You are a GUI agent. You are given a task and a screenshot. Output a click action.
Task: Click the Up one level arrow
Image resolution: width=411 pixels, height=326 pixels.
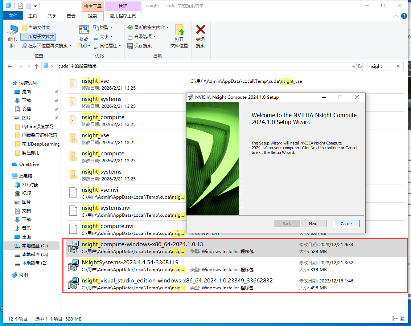click(37, 66)
